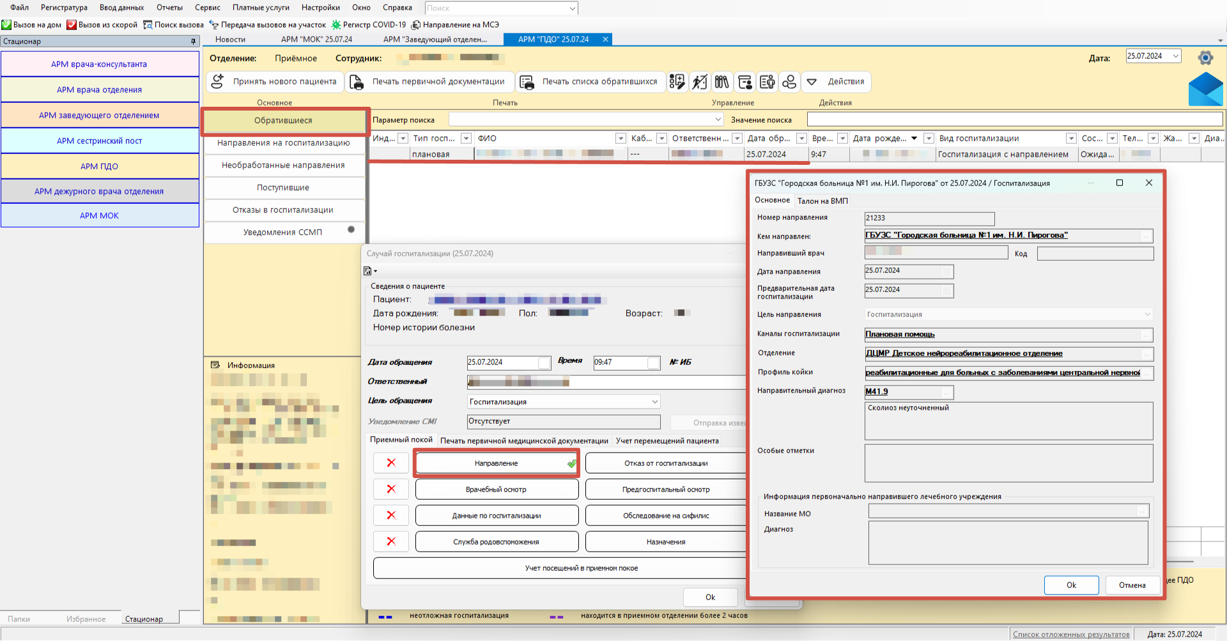Click red X beside Служба родовспоможения
1227x641 pixels.
[x=391, y=542]
